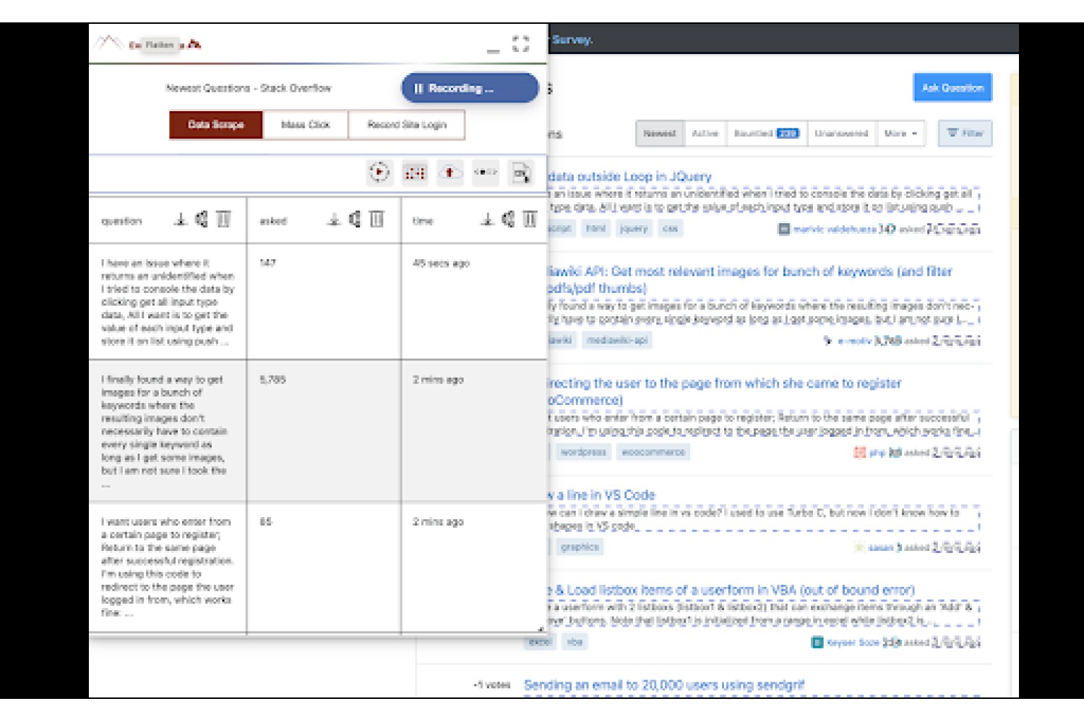The image size is (1084, 722).
Task: Select the Record Site Login tab
Action: pos(407,125)
